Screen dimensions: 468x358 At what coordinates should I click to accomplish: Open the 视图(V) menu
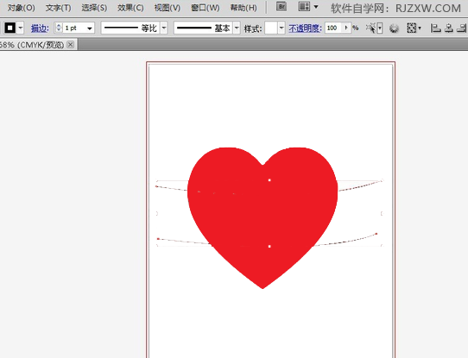click(168, 8)
